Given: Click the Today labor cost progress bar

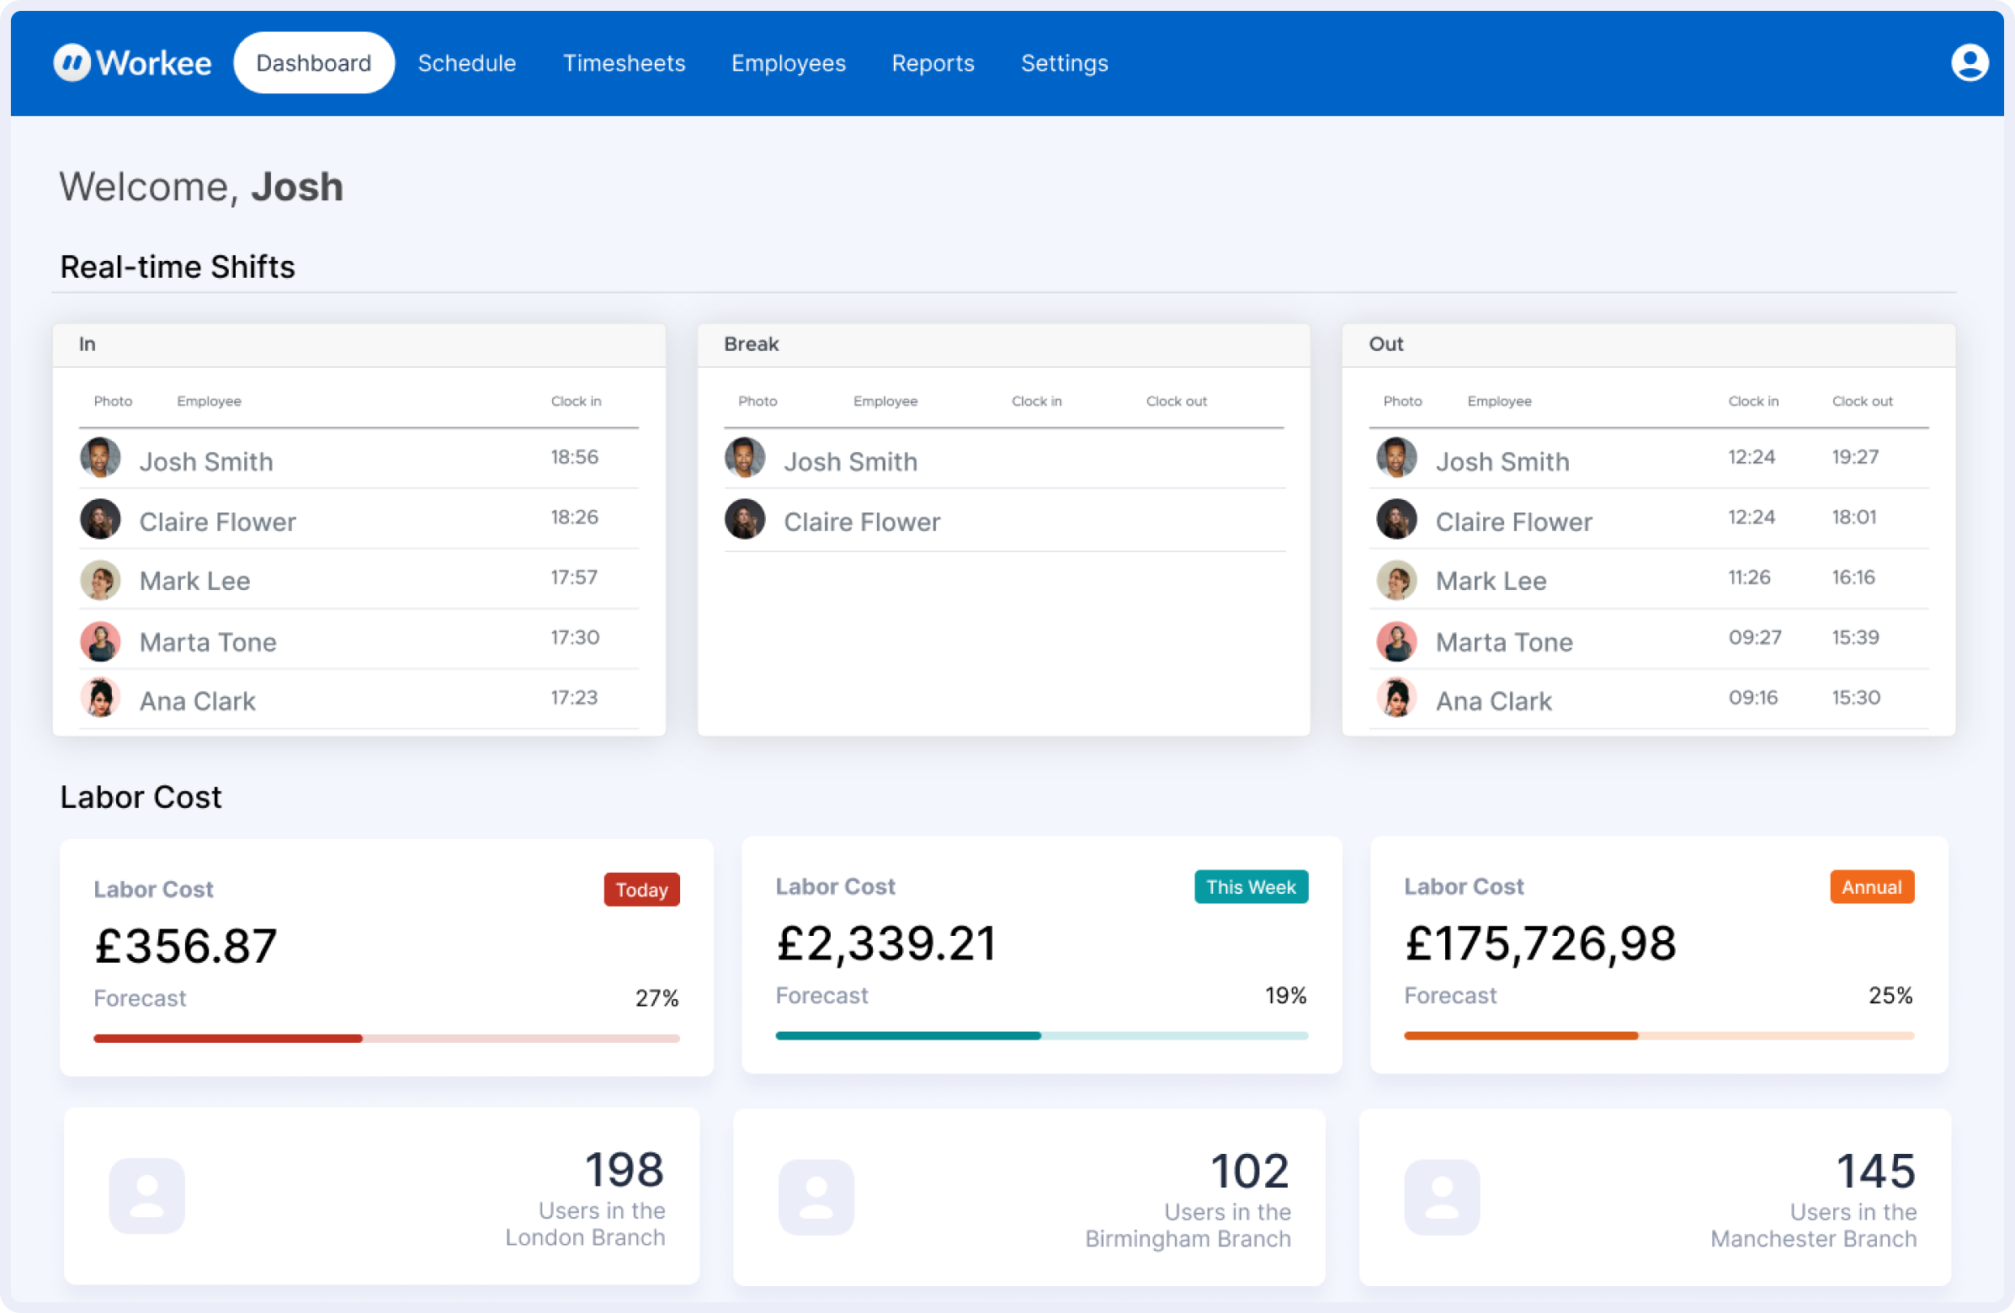Looking at the screenshot, I should coord(386,1038).
